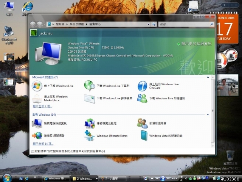Click the jack.hsu user name text
The height and width of the screenshot is (182, 242).
coord(46,33)
